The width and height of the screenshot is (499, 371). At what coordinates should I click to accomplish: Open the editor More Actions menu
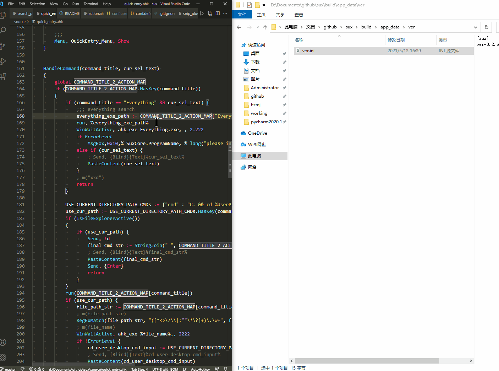point(225,14)
